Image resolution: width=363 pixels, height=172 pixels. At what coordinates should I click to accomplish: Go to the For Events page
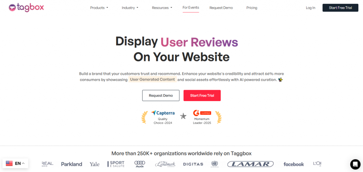coord(191,7)
